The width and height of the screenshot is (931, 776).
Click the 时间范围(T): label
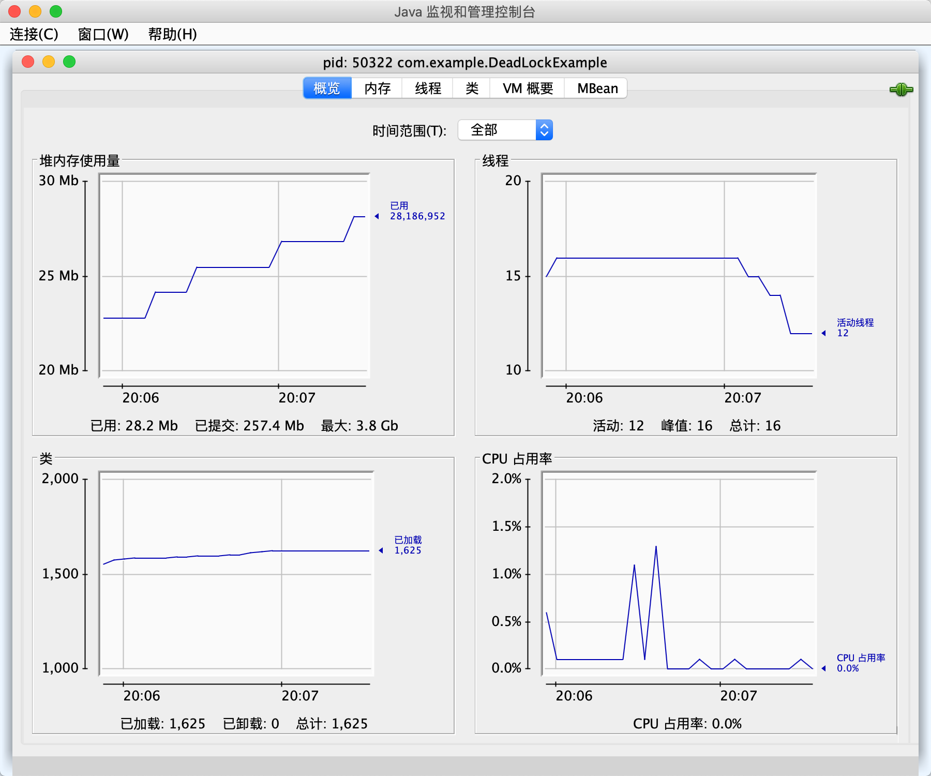click(x=409, y=130)
